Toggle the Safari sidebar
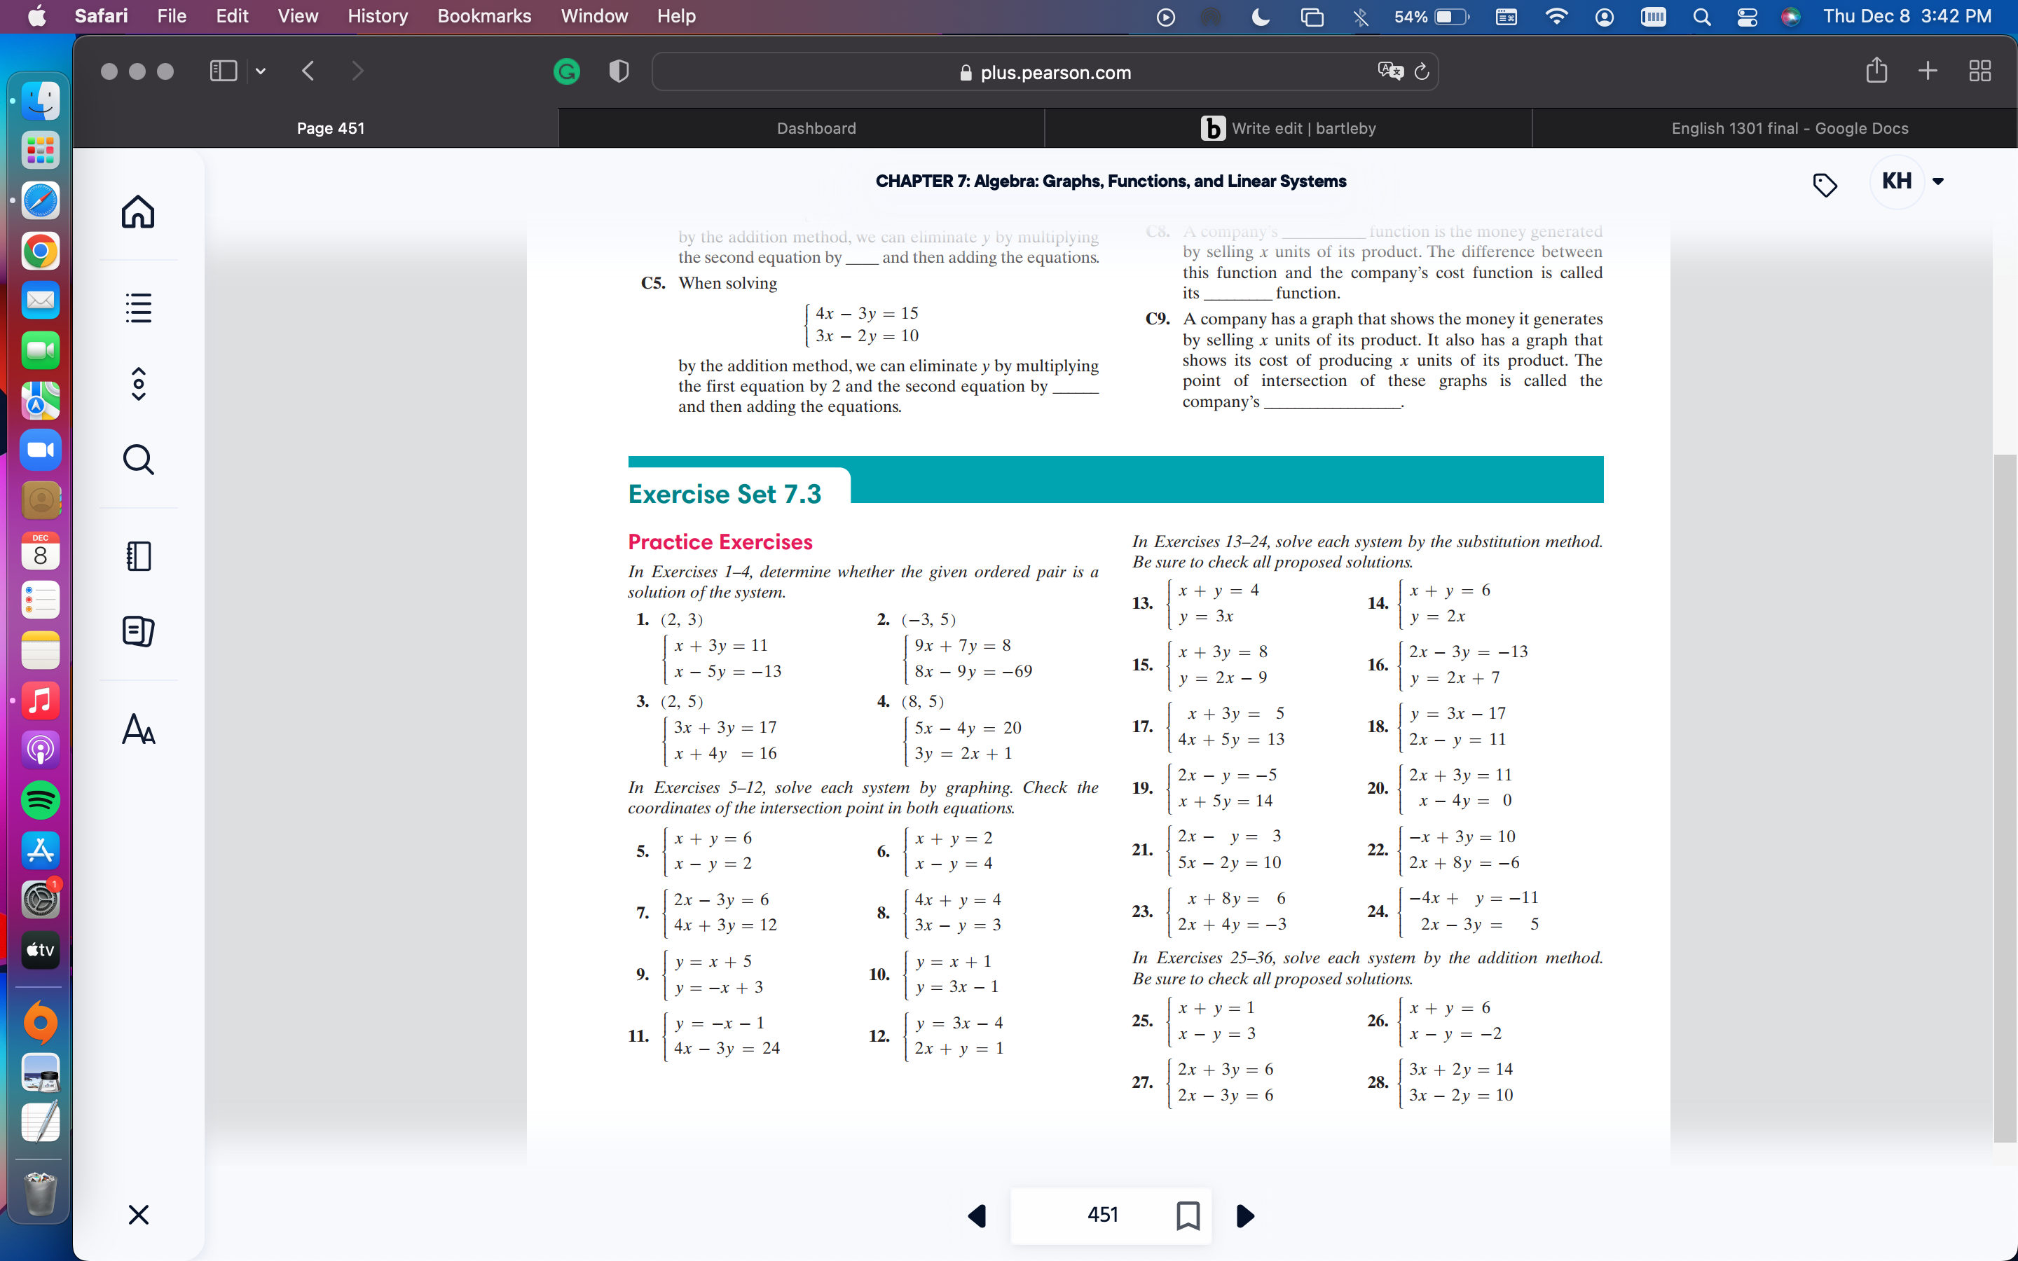 pos(222,71)
